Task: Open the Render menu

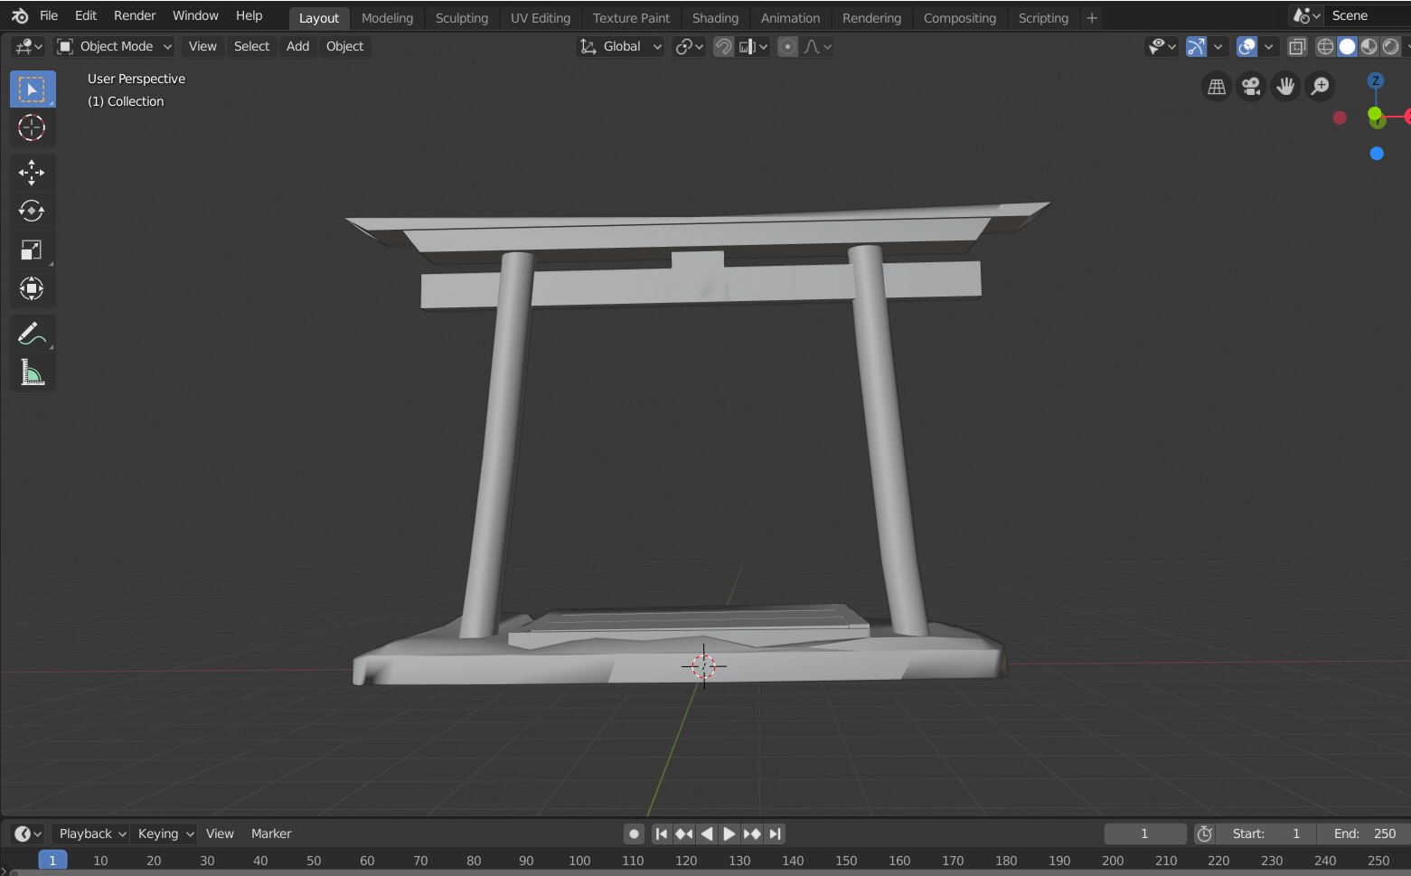Action: click(x=135, y=15)
